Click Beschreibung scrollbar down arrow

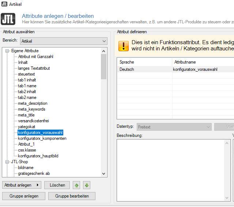pos(227,198)
